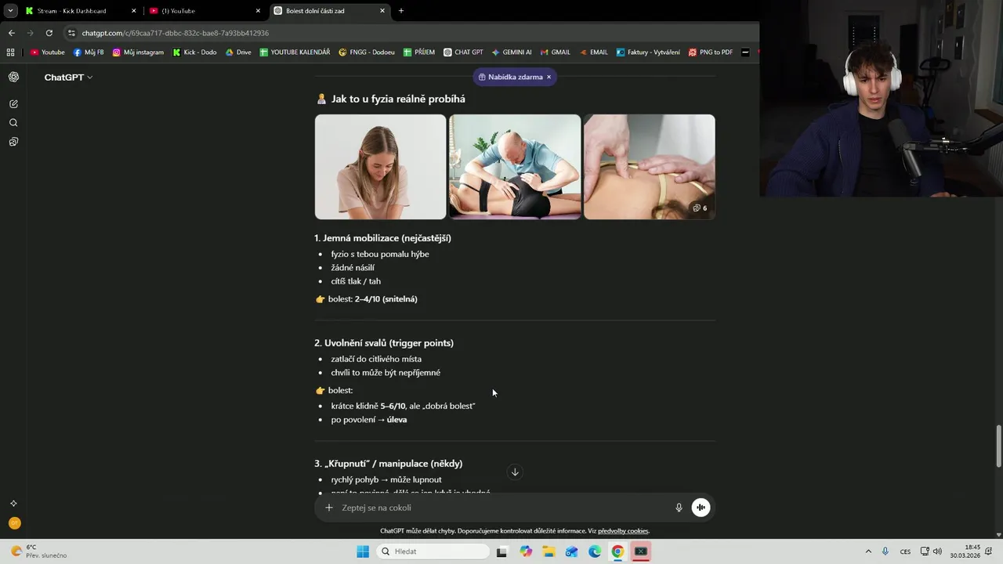The image size is (1003, 564).
Task: Click the Hledat taskbar search box
Action: pyautogui.click(x=433, y=551)
